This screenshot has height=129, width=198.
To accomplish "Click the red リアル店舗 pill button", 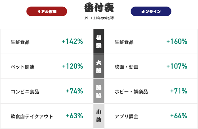I will click(47, 11).
